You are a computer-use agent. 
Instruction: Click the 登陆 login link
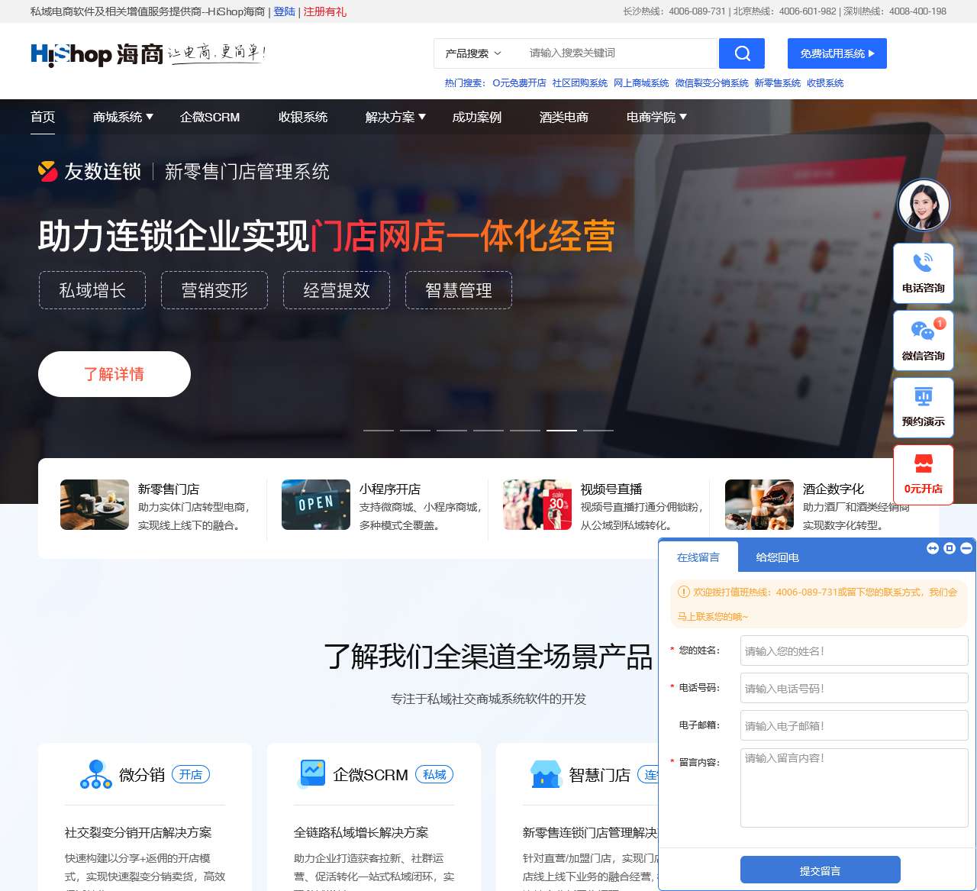(x=285, y=11)
